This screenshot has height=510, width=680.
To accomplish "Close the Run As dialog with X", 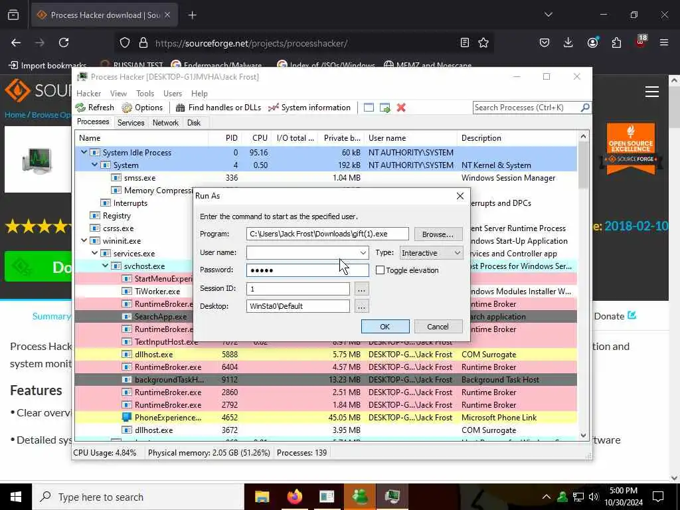I will (460, 196).
